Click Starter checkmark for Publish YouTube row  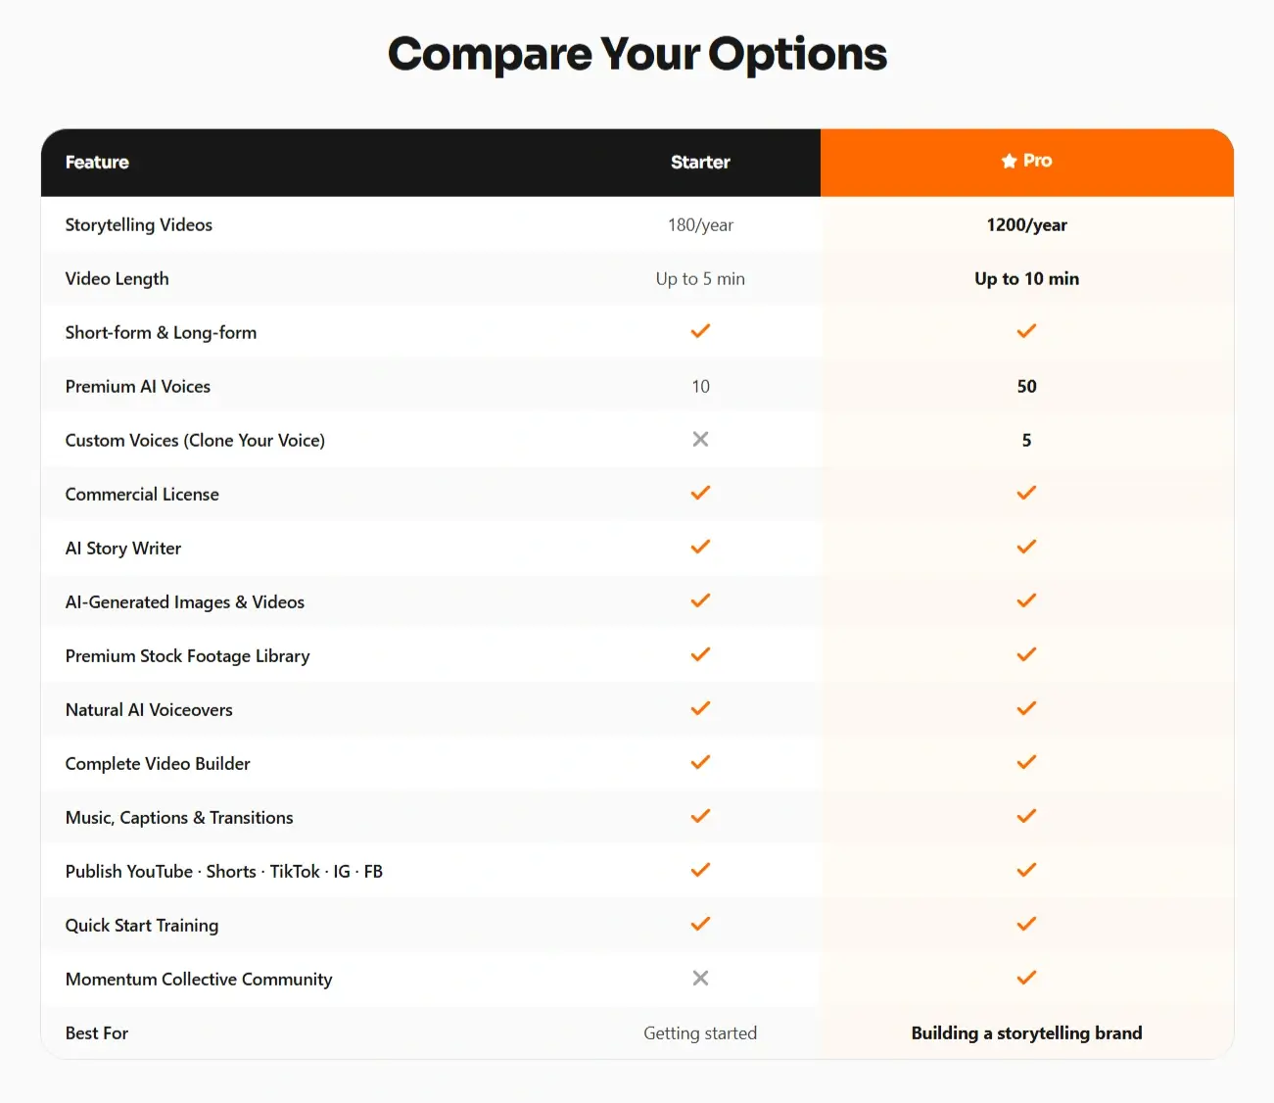pyautogui.click(x=700, y=870)
